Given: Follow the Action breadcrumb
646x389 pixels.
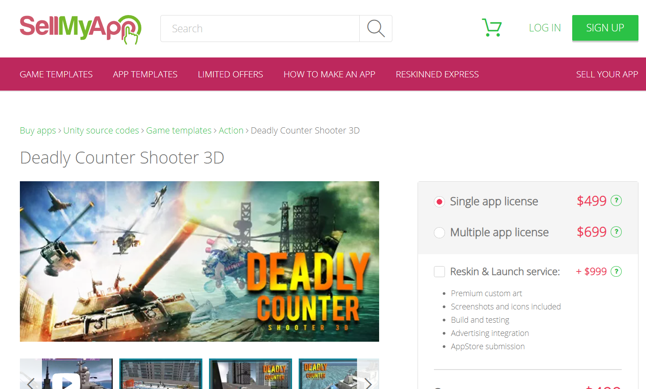Looking at the screenshot, I should 231,130.
